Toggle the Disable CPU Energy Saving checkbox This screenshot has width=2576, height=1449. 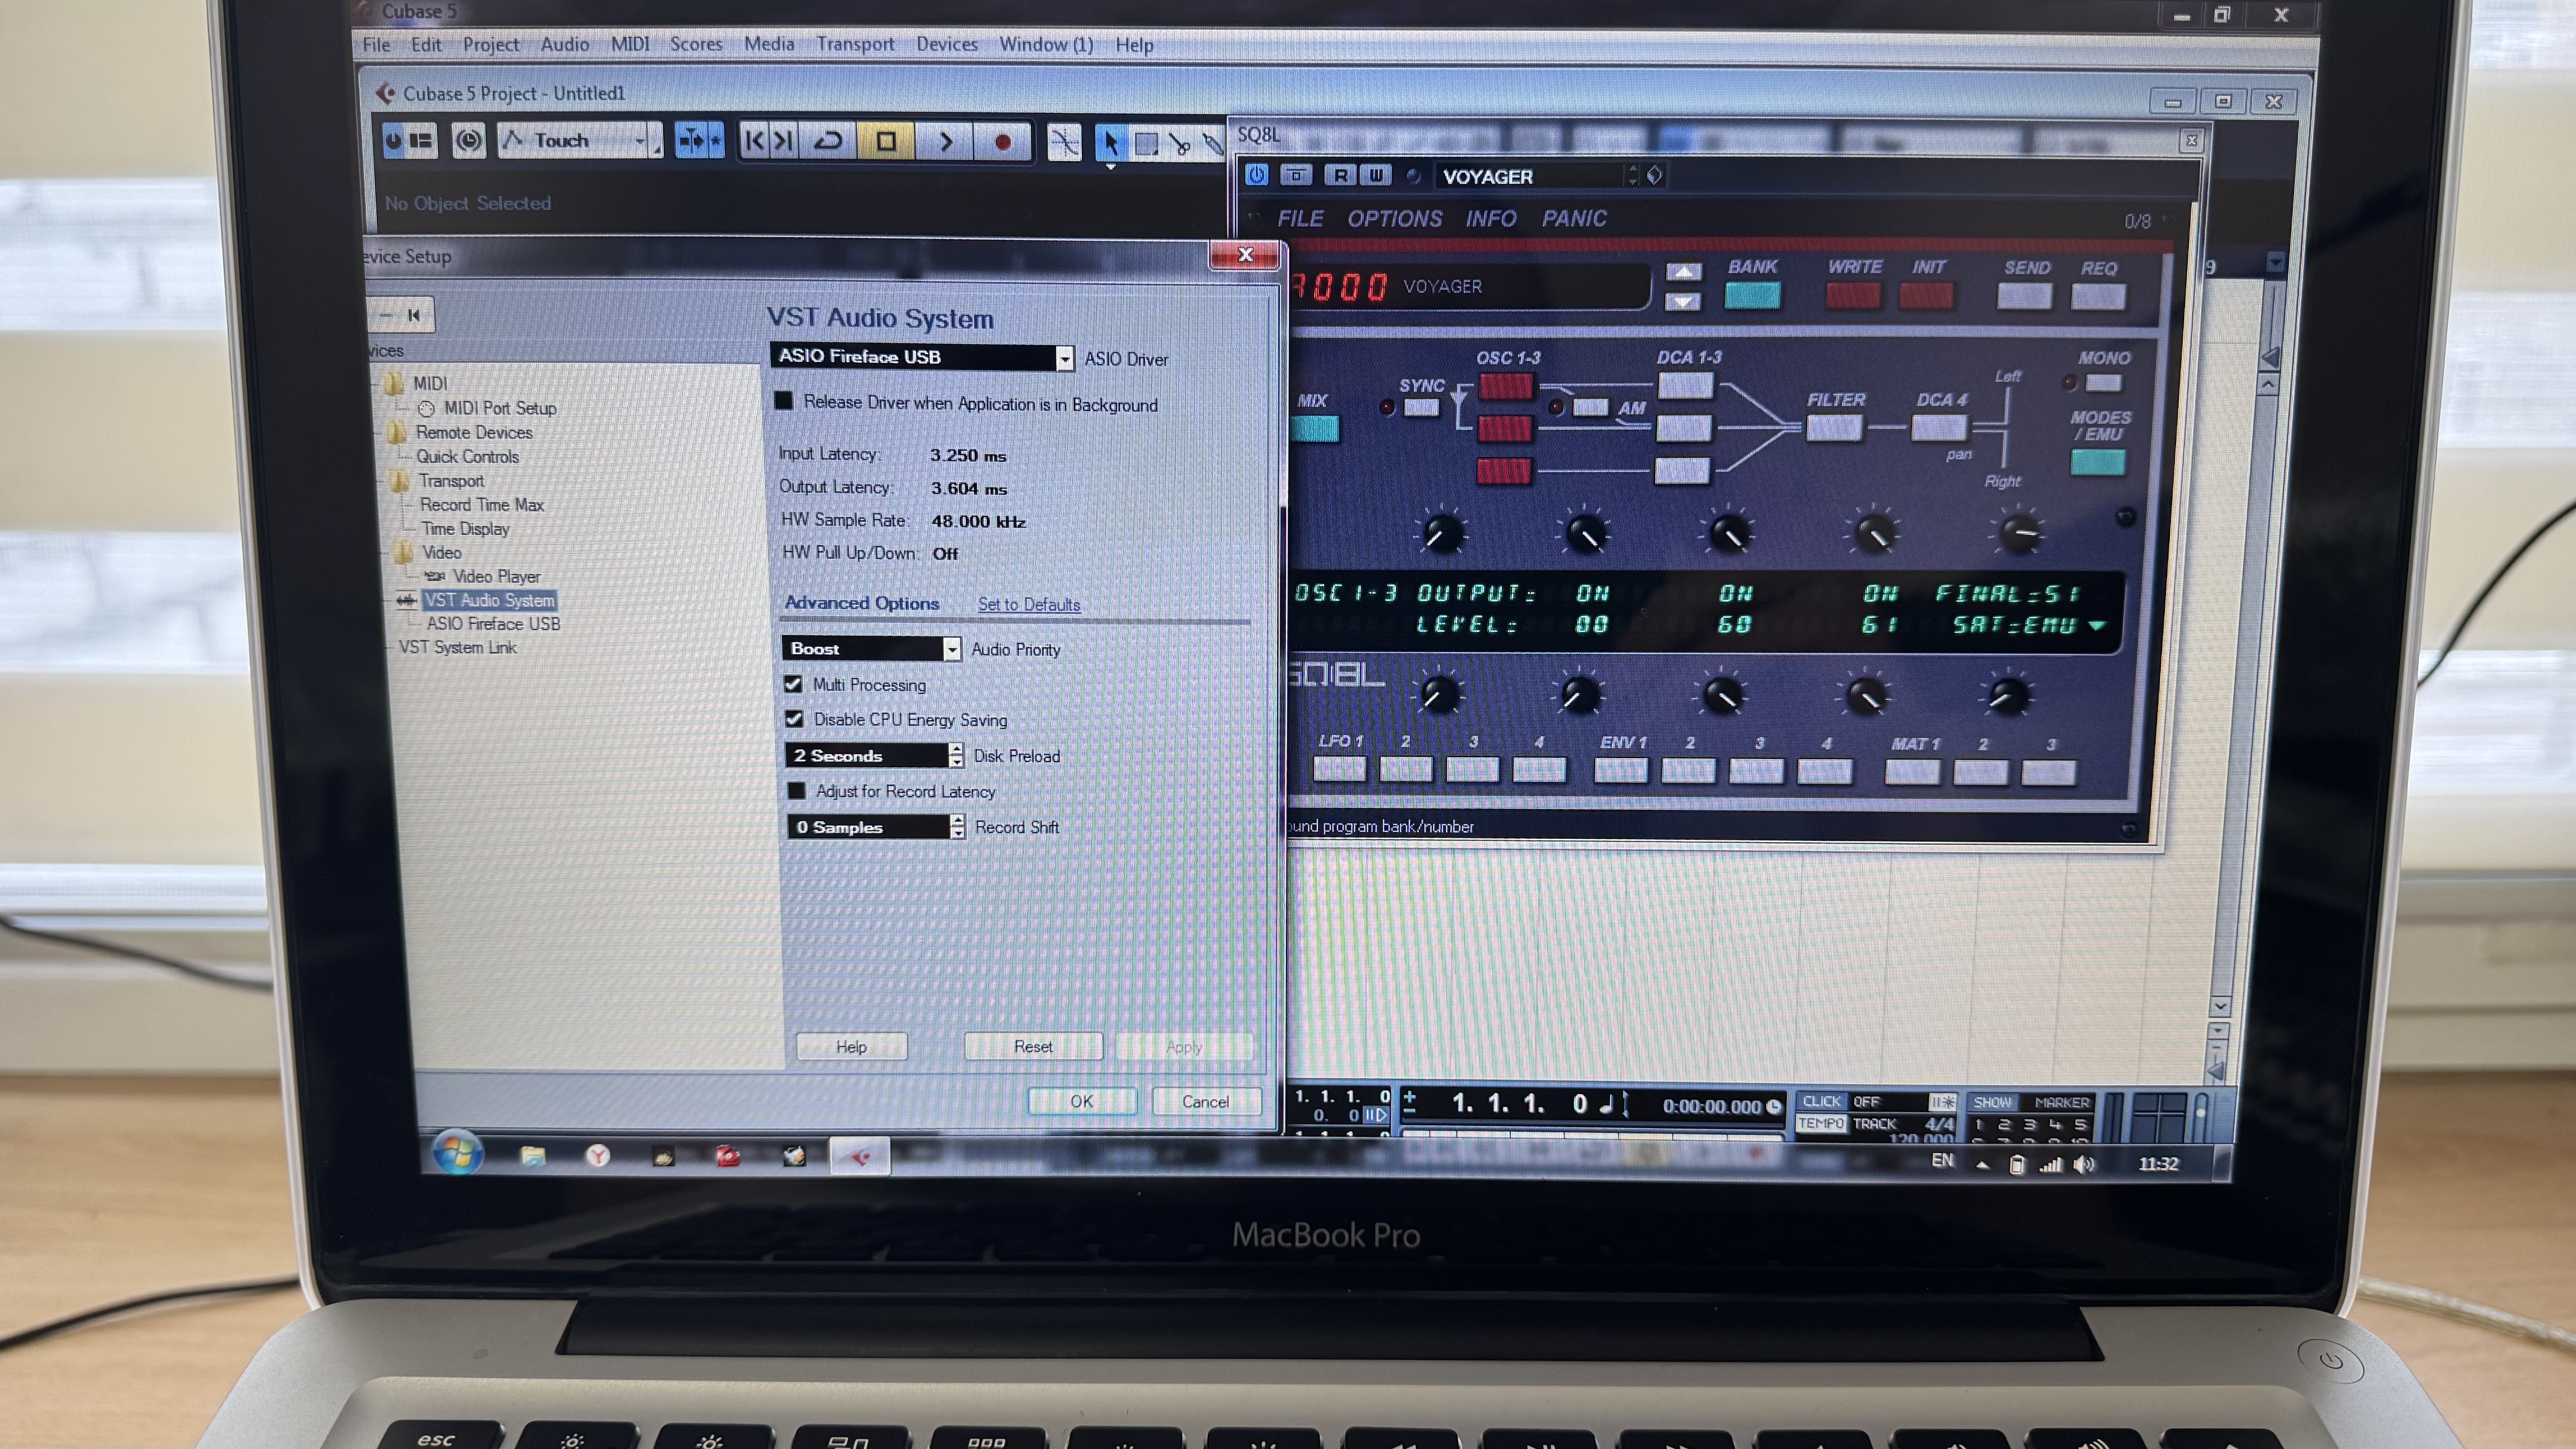pyautogui.click(x=794, y=719)
